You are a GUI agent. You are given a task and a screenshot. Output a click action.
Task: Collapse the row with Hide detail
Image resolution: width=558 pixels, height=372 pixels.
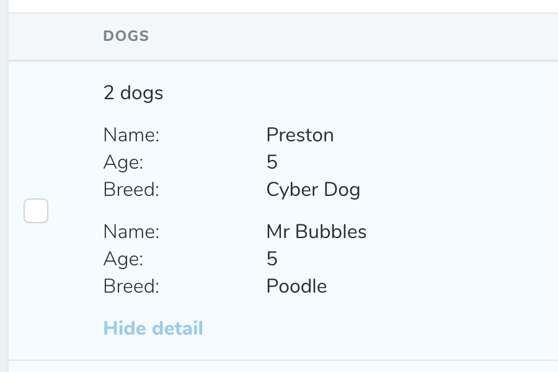pyautogui.click(x=153, y=328)
